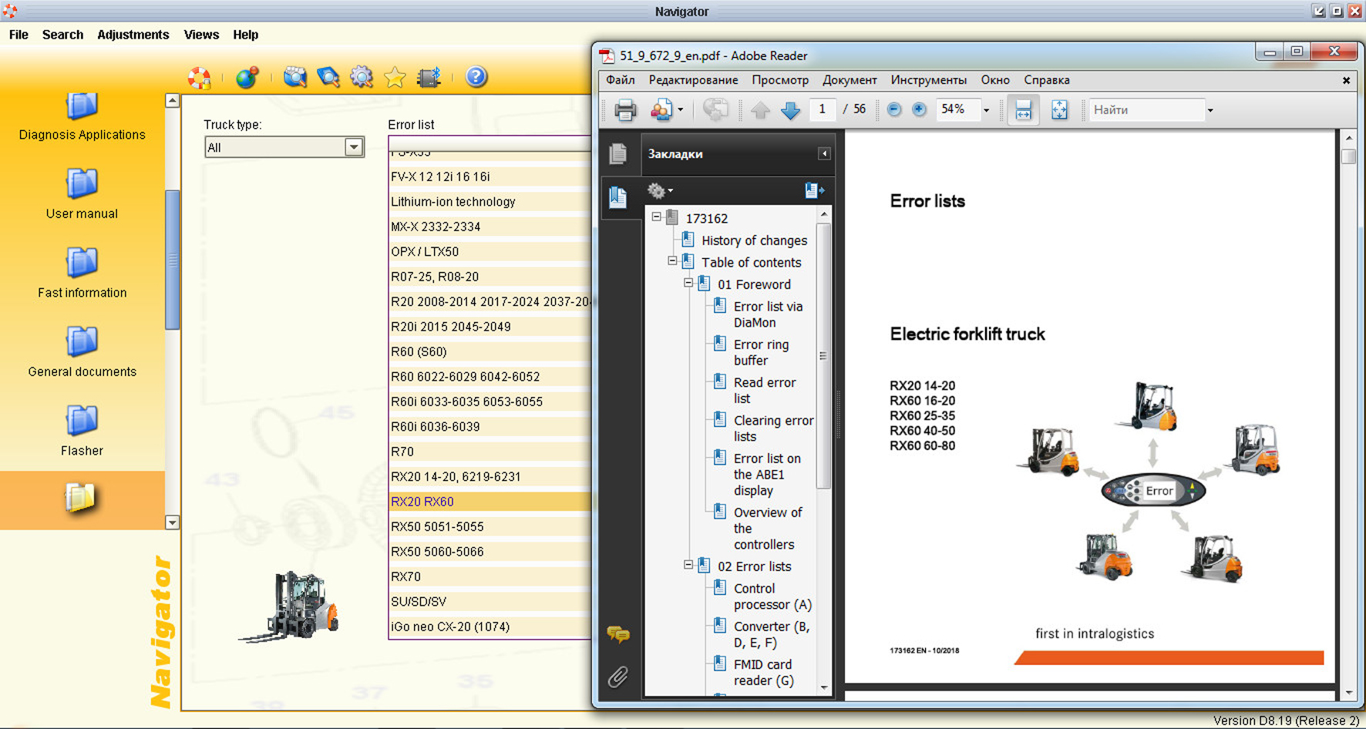Click the Найти search field
1366x729 pixels.
pyautogui.click(x=1146, y=110)
